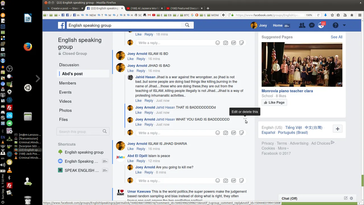This screenshot has width=364, height=205.
Task: Open Umar Kawuwa profile name
Action: point(139,192)
